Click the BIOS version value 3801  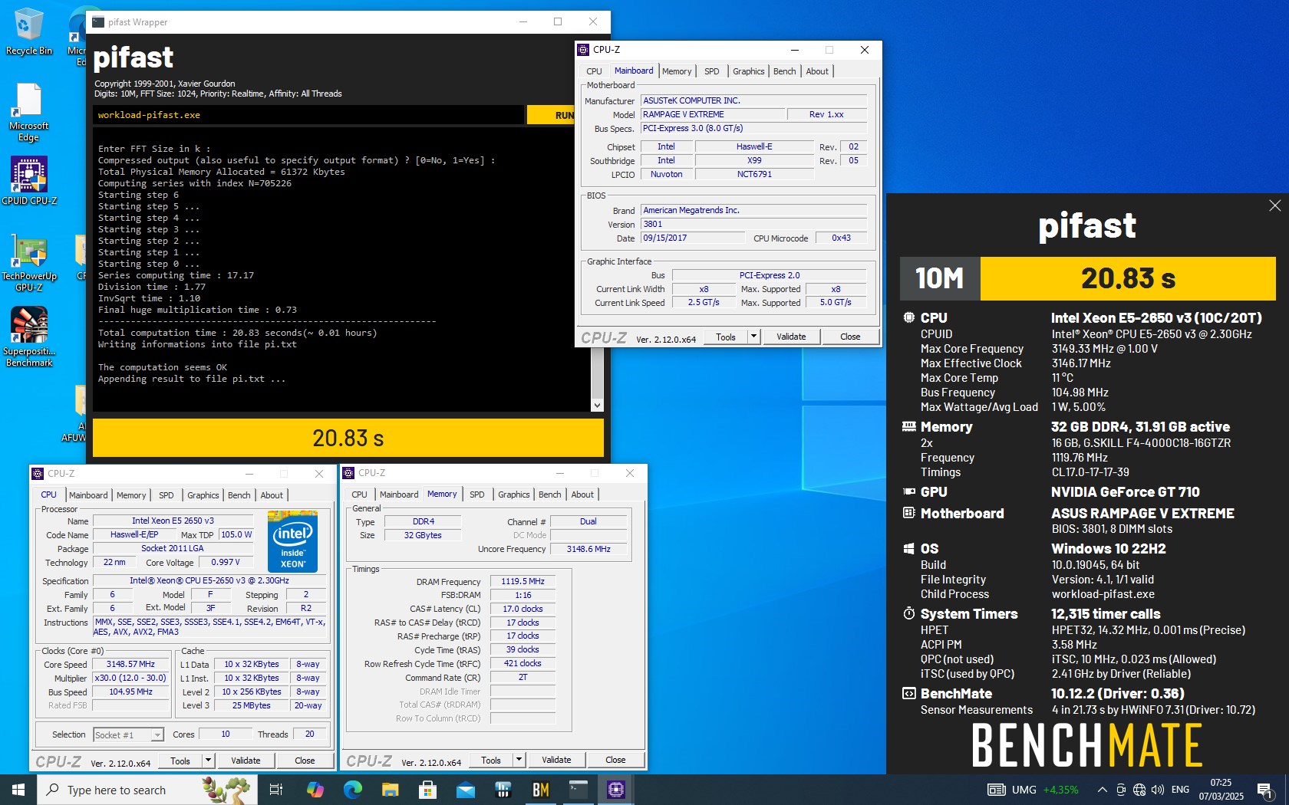coord(753,225)
